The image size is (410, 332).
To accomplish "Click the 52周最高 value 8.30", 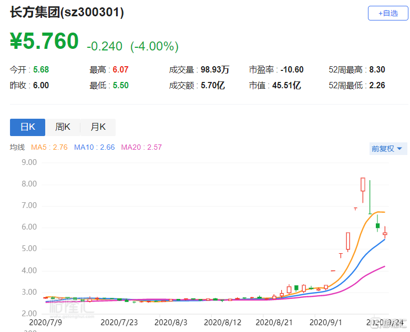I will coord(377,70).
